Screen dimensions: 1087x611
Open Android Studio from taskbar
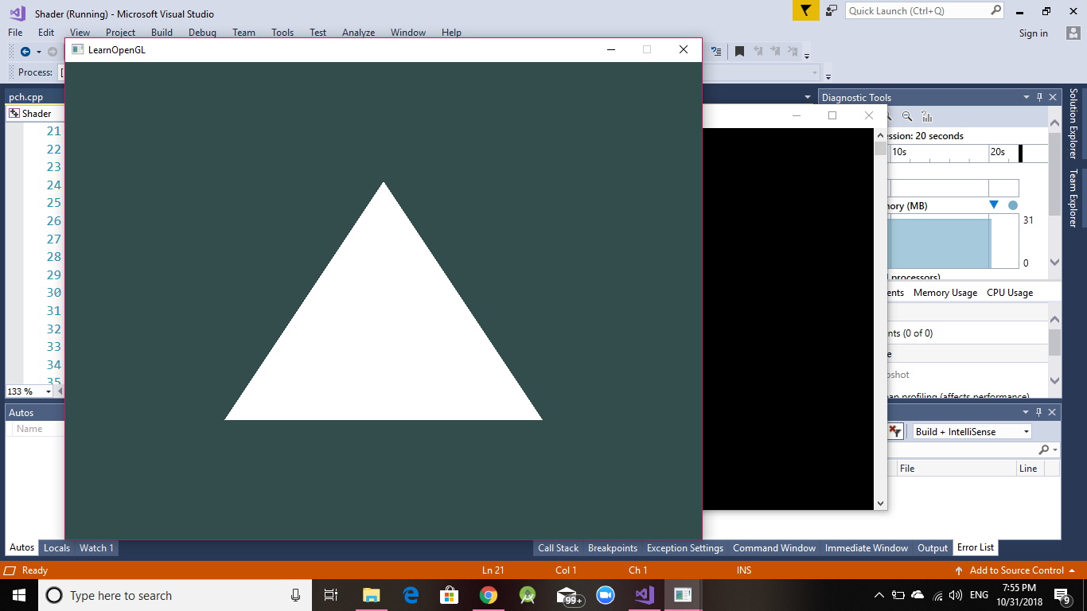click(528, 595)
